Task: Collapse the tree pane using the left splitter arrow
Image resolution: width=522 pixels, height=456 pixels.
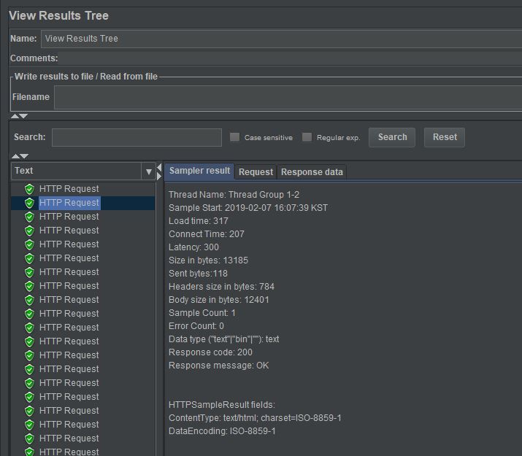Action: pyautogui.click(x=159, y=167)
